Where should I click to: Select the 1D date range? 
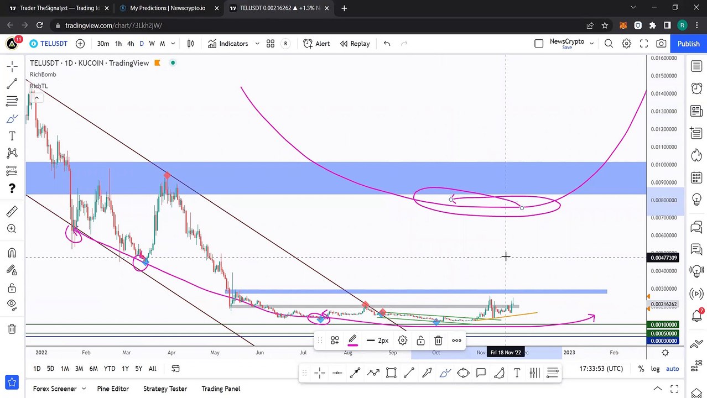tap(37, 369)
